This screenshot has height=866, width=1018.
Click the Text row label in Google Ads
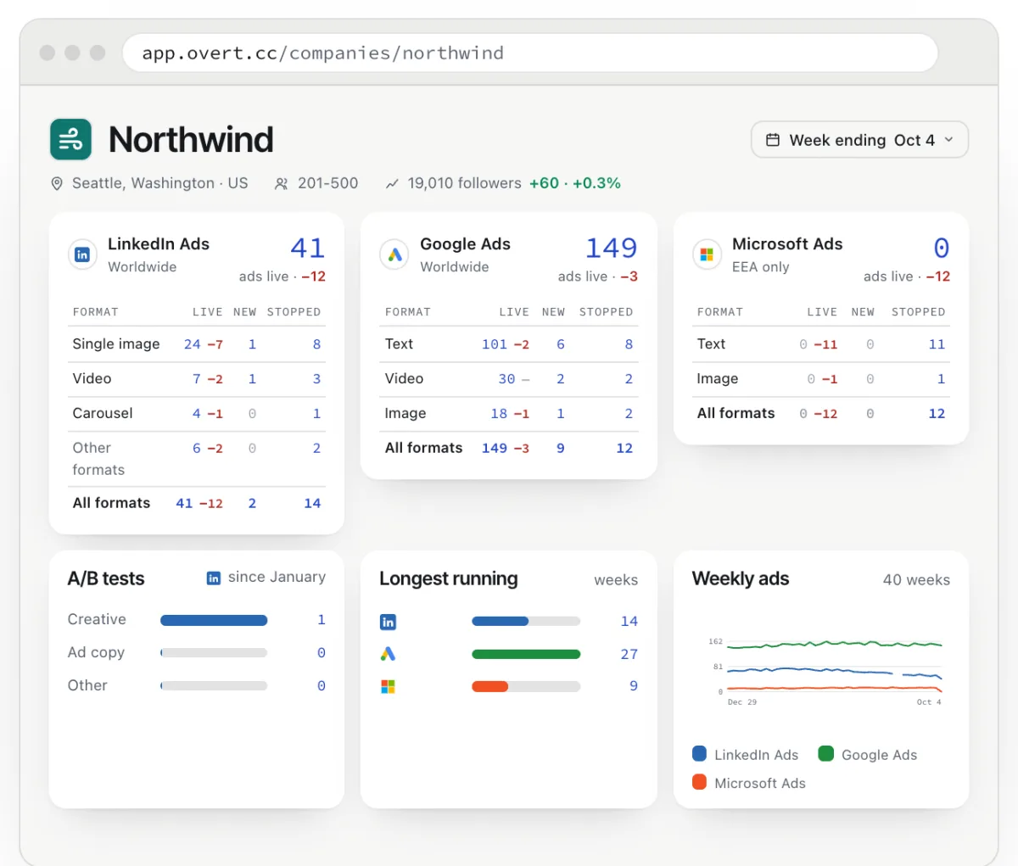(x=399, y=344)
